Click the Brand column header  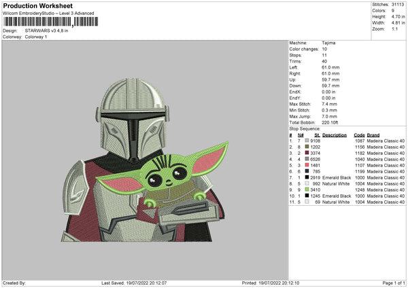click(x=373, y=134)
